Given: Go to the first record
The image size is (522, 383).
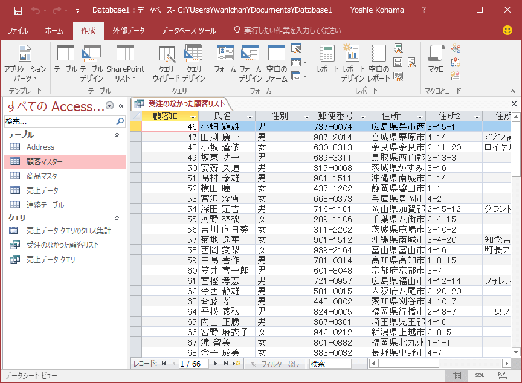Looking at the screenshot, I should point(164,364).
